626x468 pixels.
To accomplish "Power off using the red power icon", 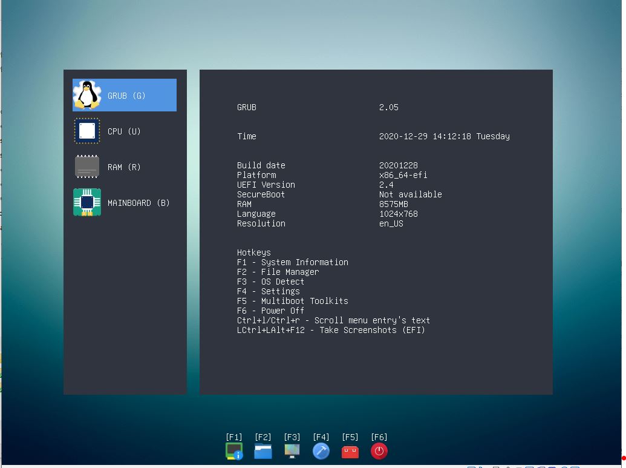I will pyautogui.click(x=379, y=451).
